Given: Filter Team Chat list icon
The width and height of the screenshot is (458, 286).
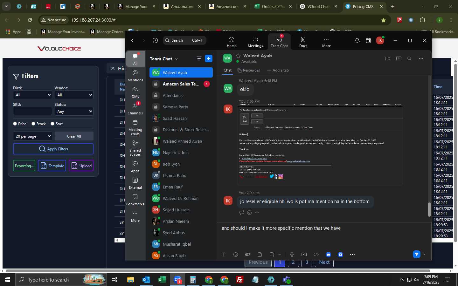Looking at the screenshot, I should coord(199,58).
